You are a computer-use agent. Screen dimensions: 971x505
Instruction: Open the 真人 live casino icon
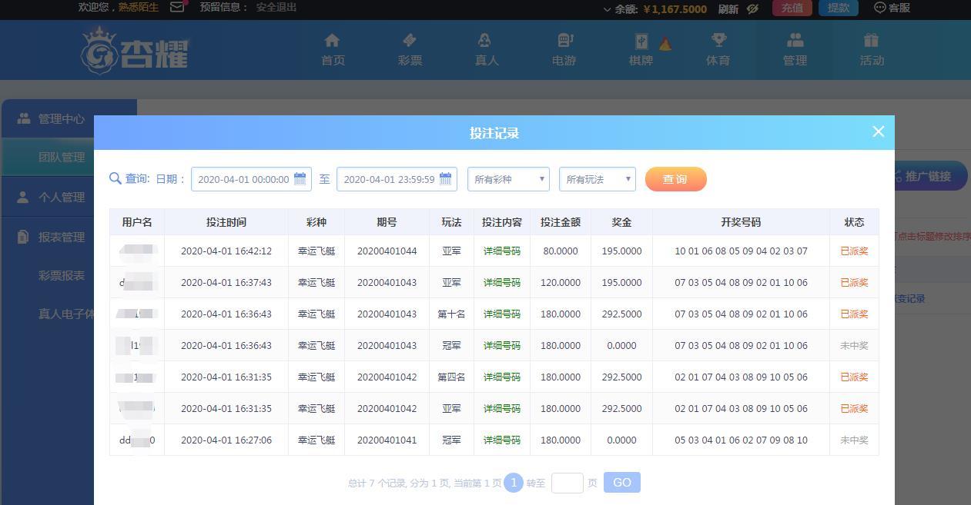click(485, 41)
